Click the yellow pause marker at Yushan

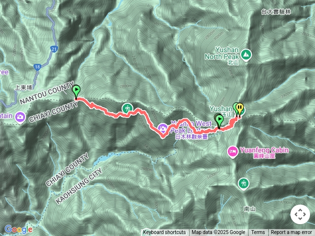click(240, 109)
